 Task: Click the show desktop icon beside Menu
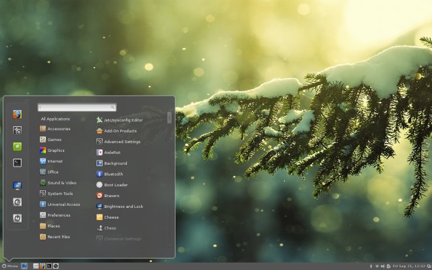click(x=24, y=266)
